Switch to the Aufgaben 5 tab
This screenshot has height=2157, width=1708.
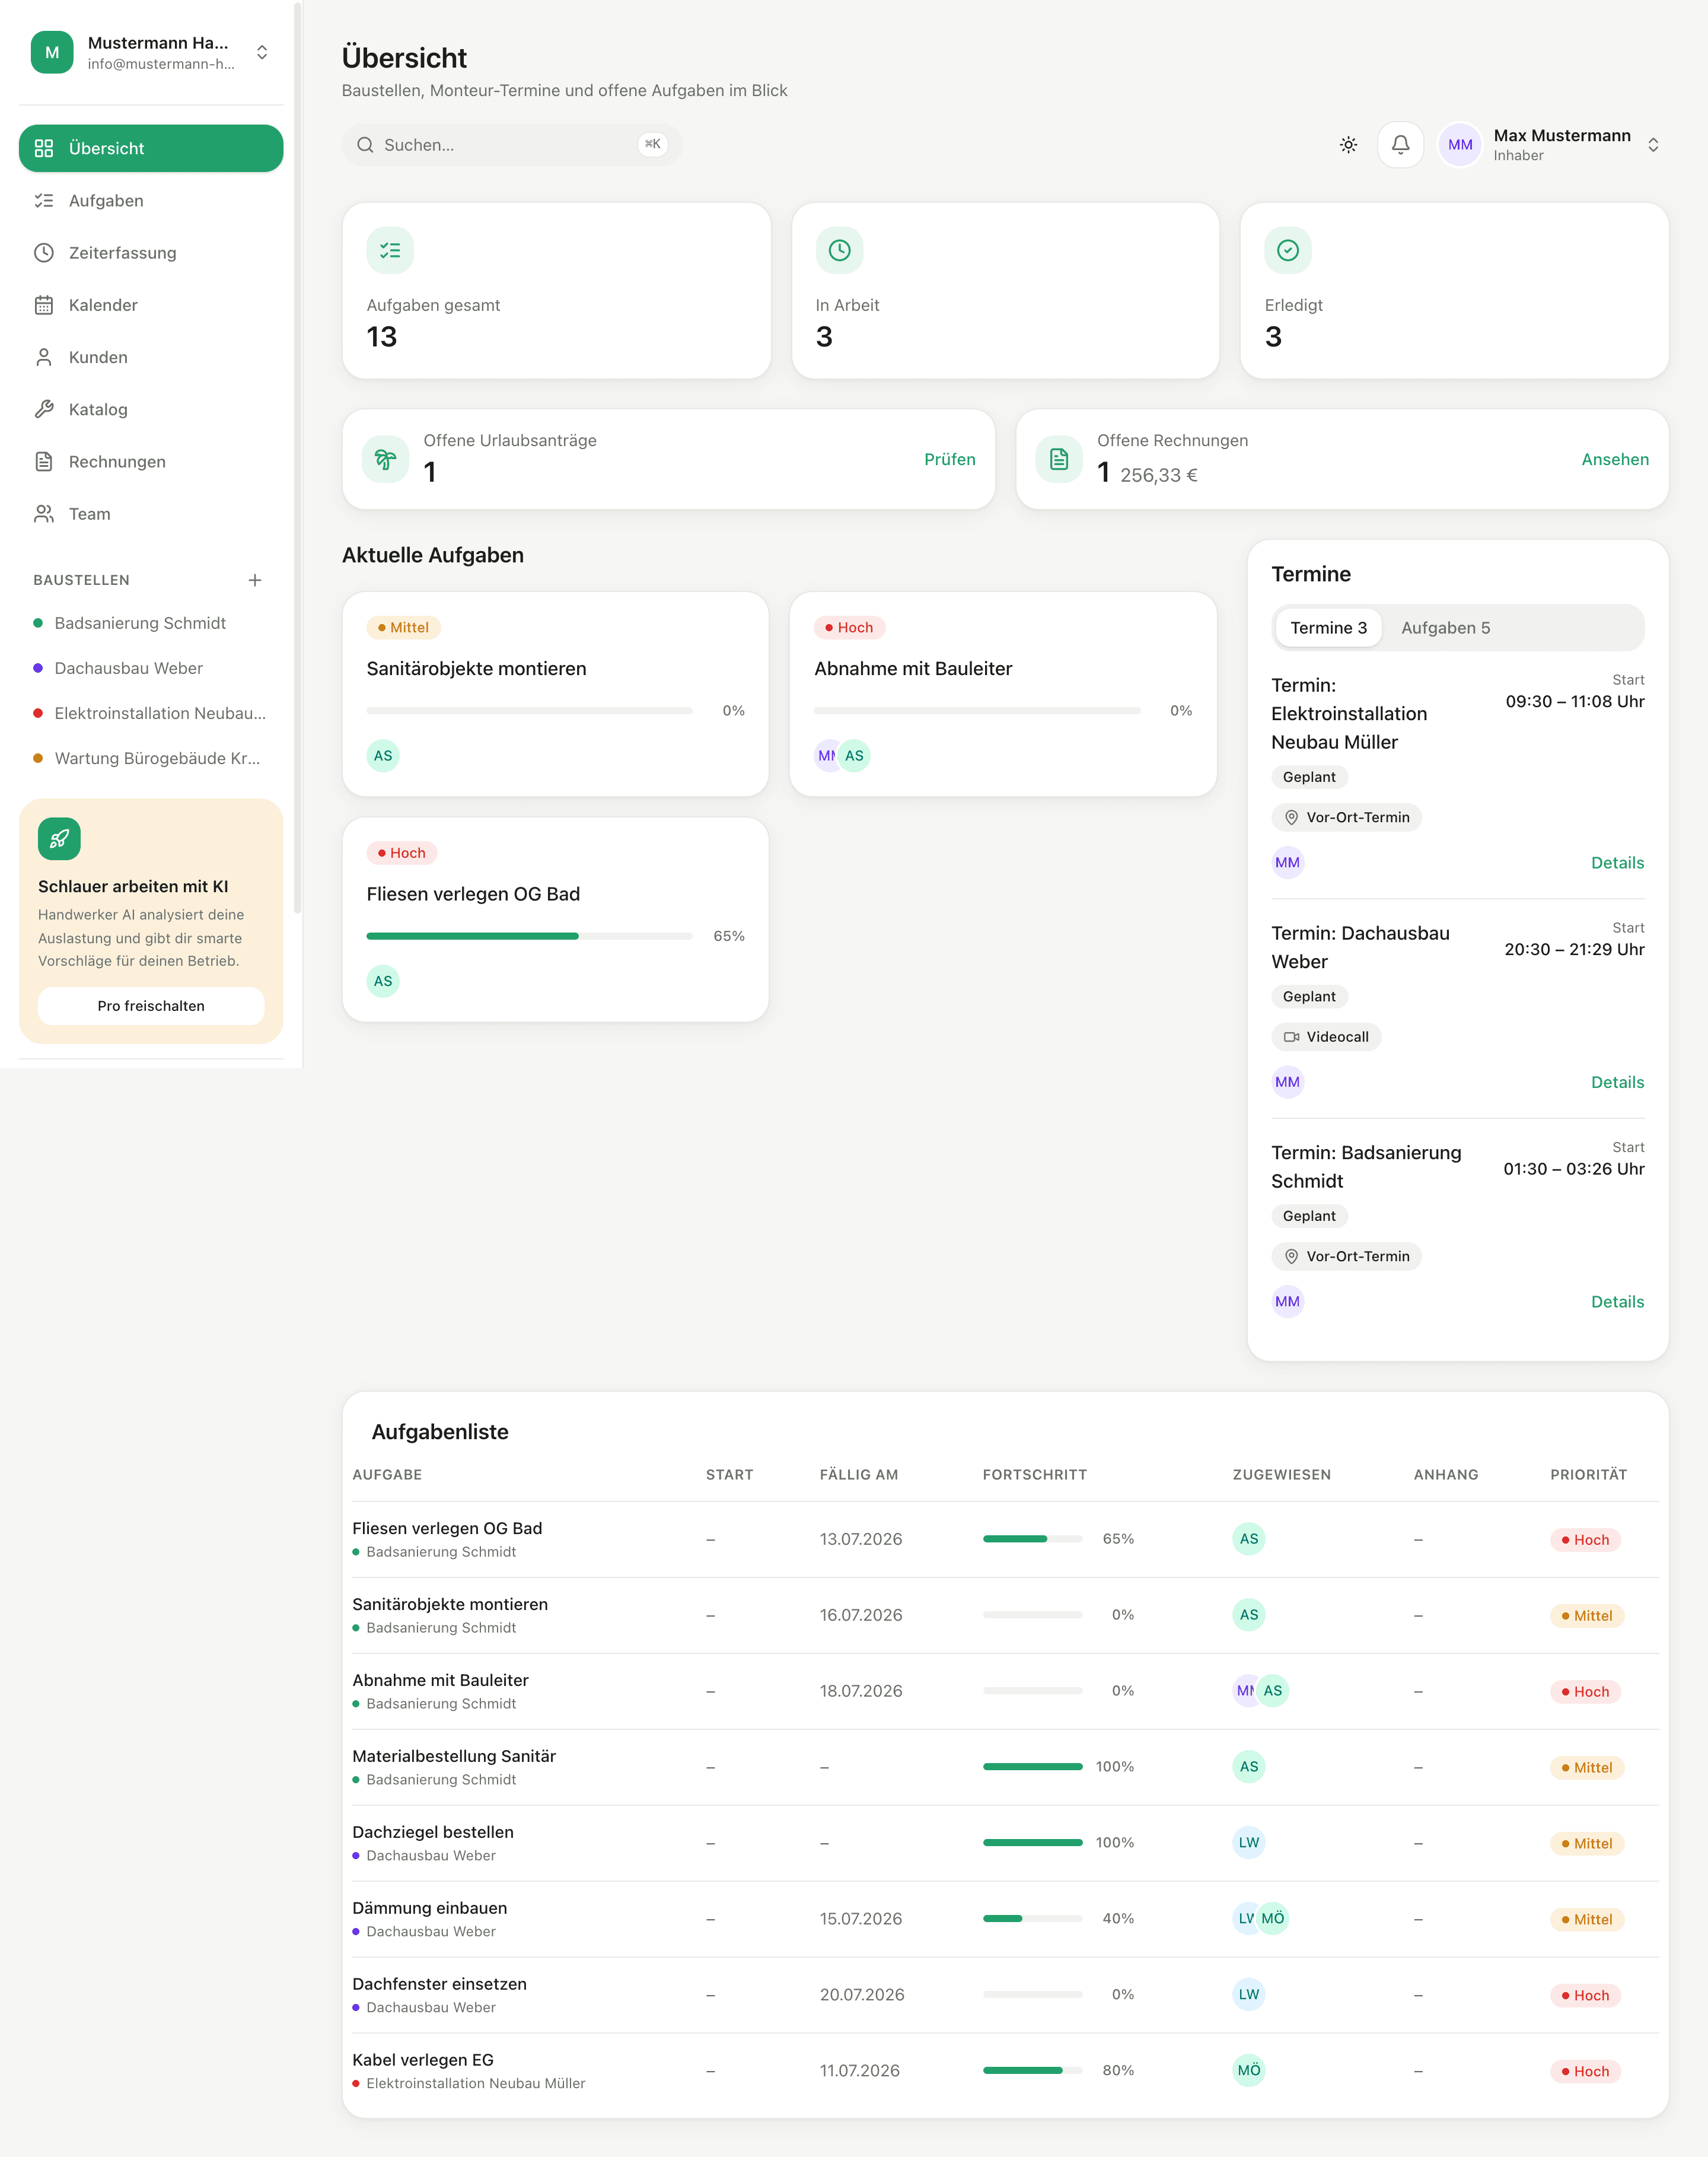pos(1445,628)
